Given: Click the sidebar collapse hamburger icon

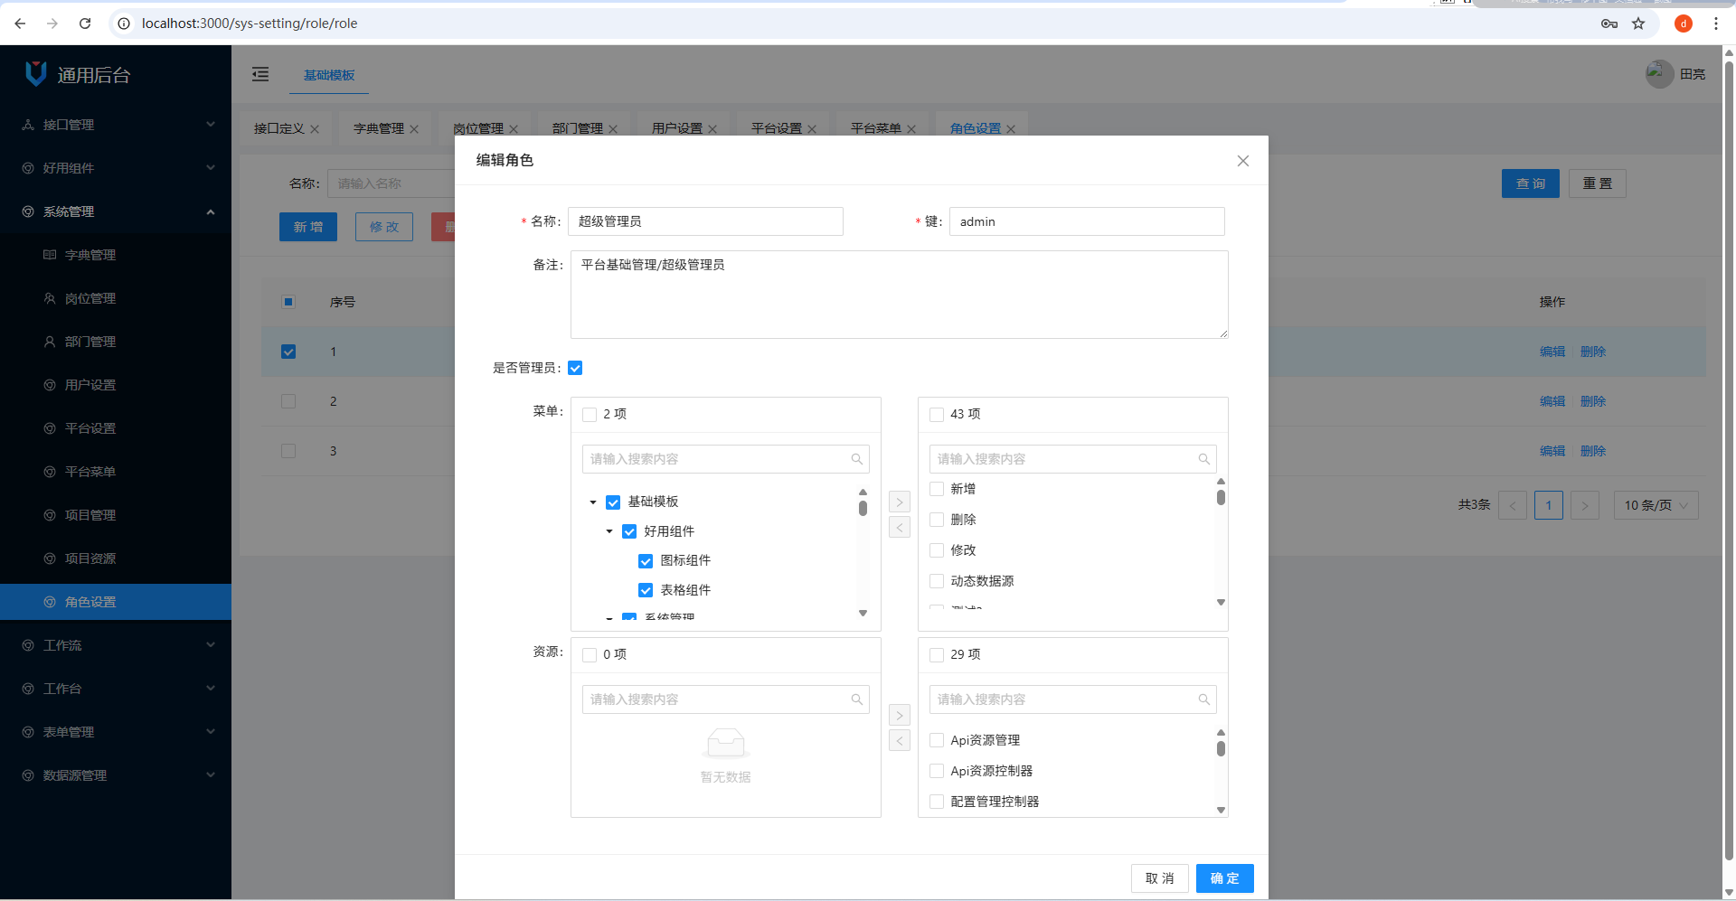Looking at the screenshot, I should [x=260, y=74].
